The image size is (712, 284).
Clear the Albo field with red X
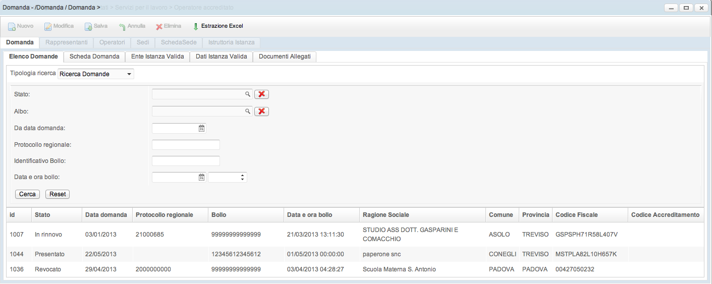(x=261, y=111)
